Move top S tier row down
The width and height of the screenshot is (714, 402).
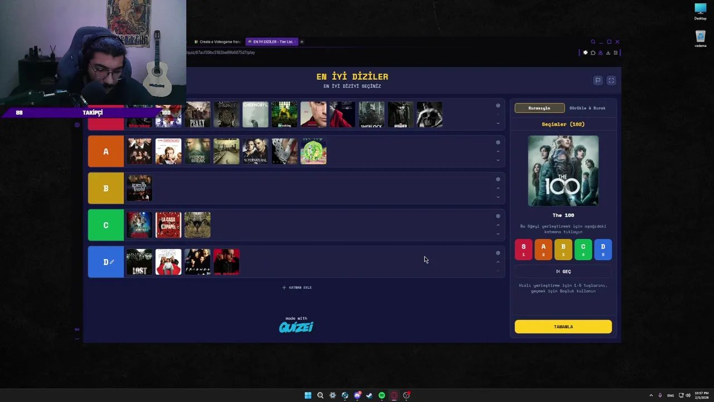[498, 123]
